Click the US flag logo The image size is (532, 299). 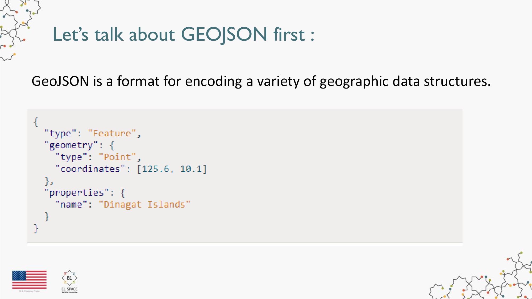[x=29, y=280]
